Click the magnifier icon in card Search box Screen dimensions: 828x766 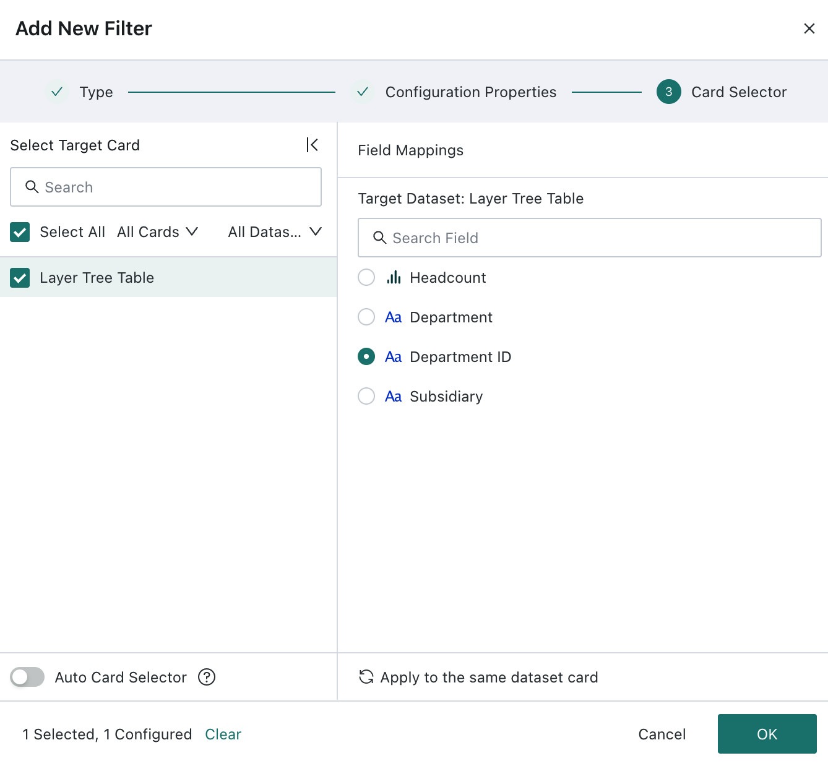[x=32, y=187]
